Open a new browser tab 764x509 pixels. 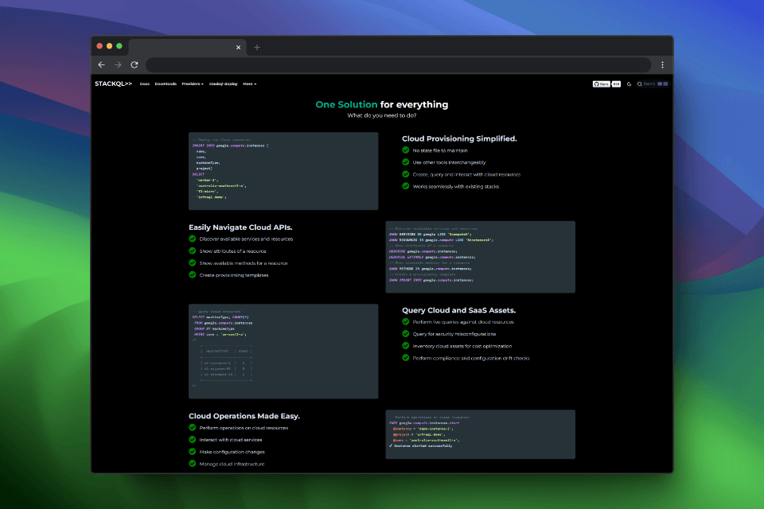point(257,47)
